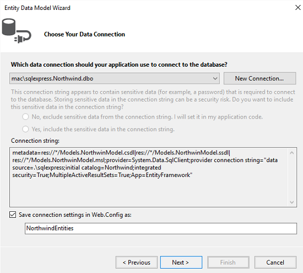Screen dimensions: 303x273
Task: Open the data connection dropdown arrow
Action: point(215,78)
